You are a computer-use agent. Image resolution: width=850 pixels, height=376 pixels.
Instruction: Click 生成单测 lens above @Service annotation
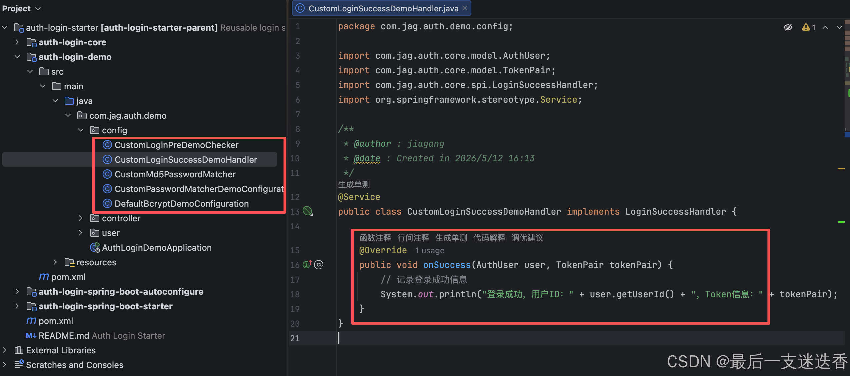(x=354, y=184)
